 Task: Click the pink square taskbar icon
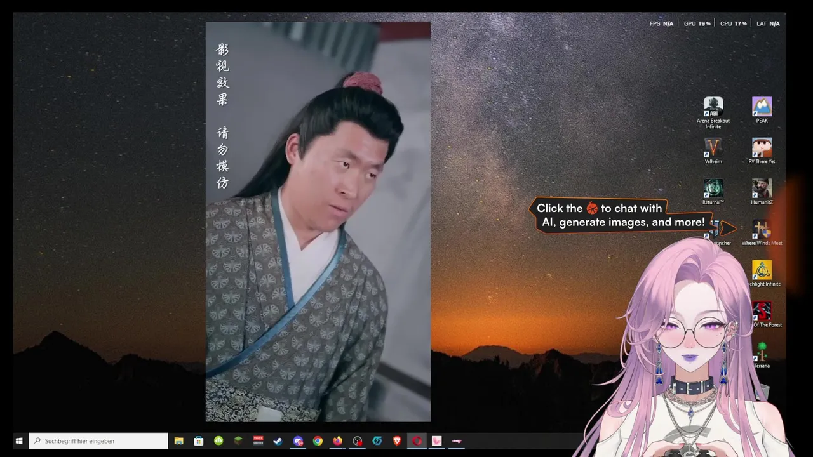pos(436,441)
